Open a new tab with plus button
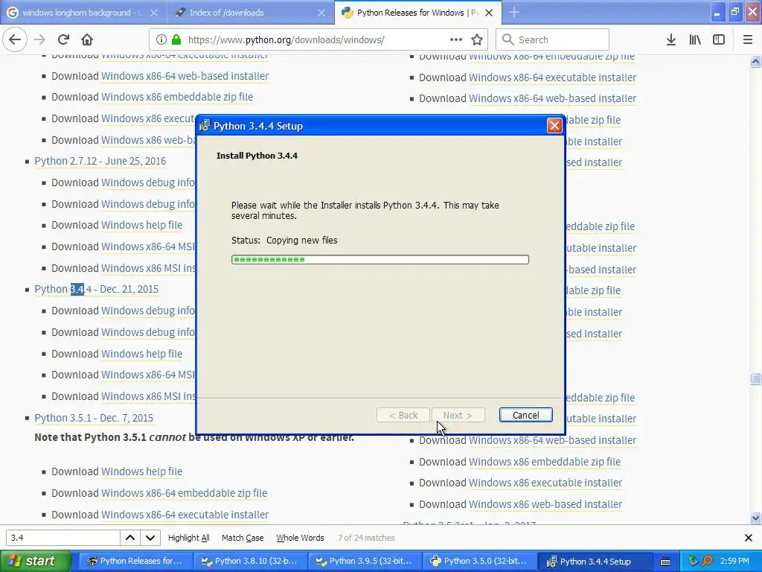762x572 pixels. (514, 12)
